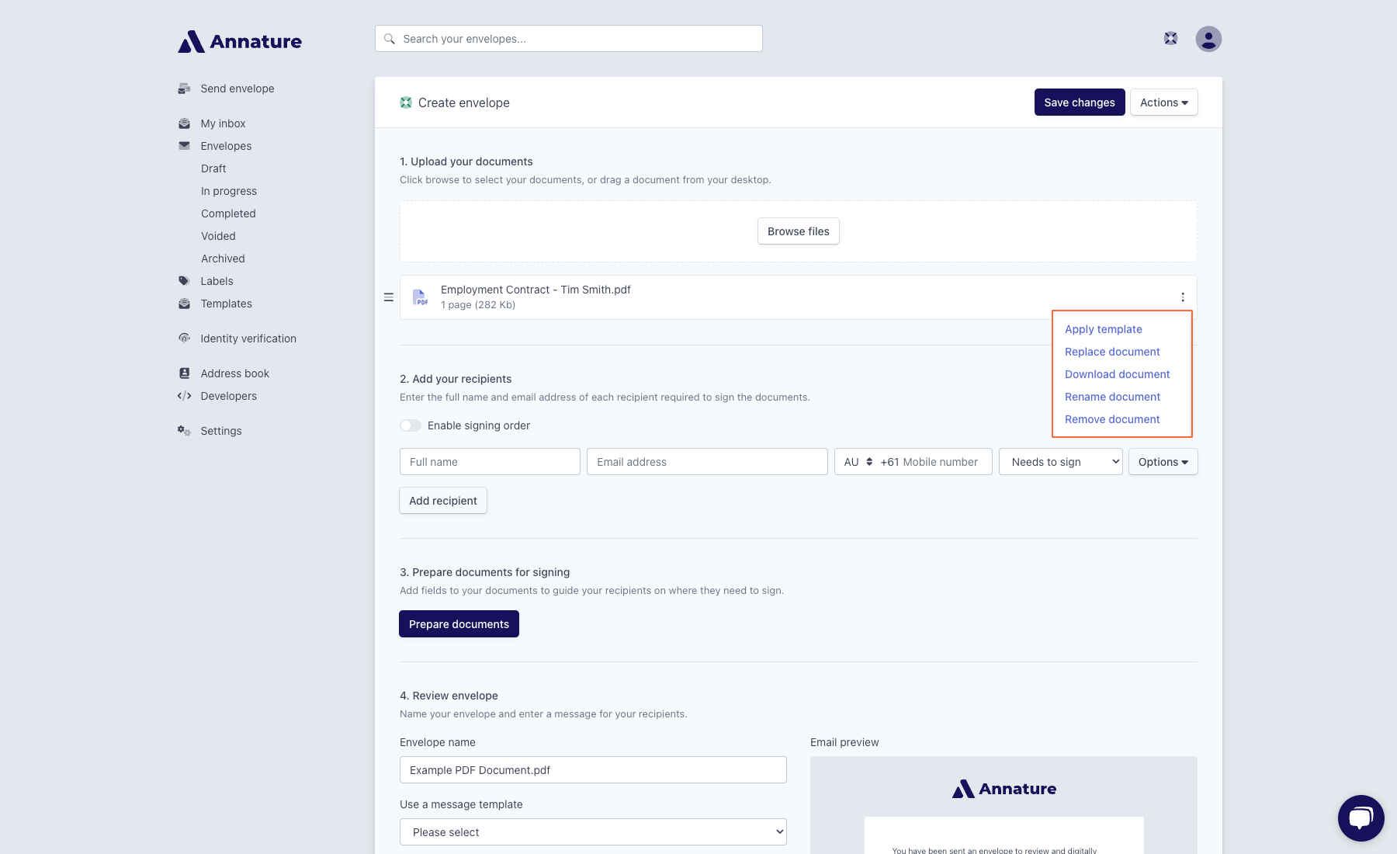This screenshot has width=1397, height=854.
Task: Choose Replace document from the menu
Action: (1112, 352)
